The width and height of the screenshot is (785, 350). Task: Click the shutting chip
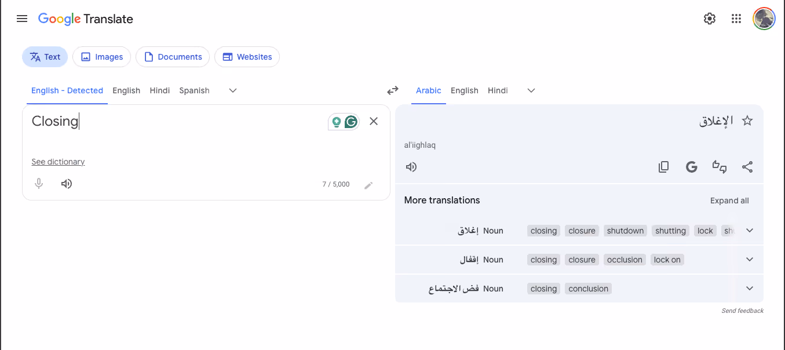[670, 231]
